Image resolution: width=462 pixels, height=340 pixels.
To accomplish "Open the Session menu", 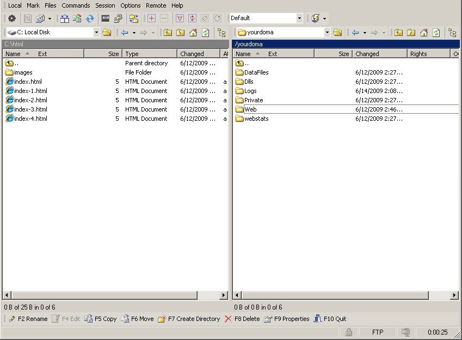I will pyautogui.click(x=105, y=5).
